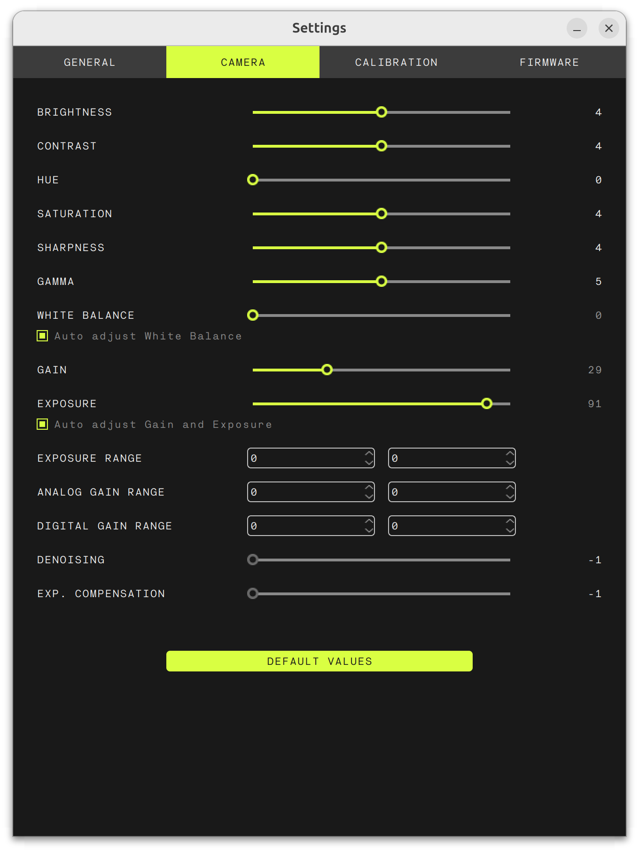Toggle Auto adjust Gain and Exposure checkbox
Viewport: 639px width, 852px height.
(42, 424)
